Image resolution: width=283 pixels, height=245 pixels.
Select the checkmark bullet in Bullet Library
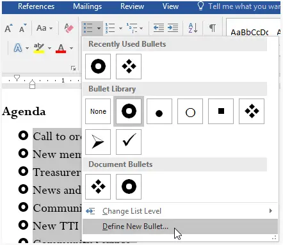pyautogui.click(x=129, y=142)
